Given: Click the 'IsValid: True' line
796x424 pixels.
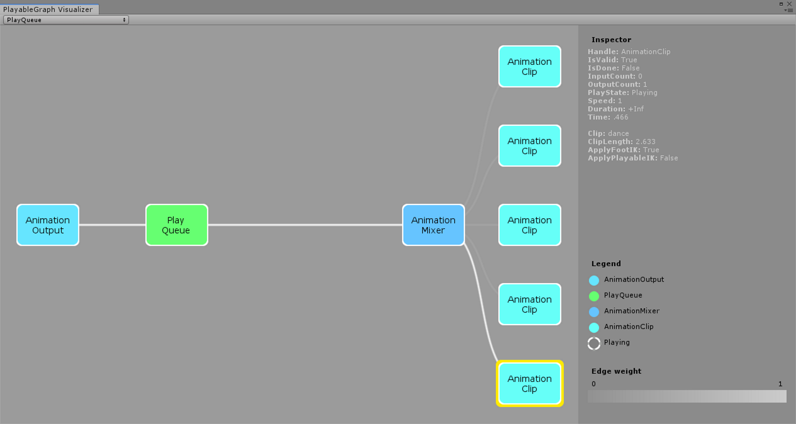Looking at the screenshot, I should (x=612, y=60).
